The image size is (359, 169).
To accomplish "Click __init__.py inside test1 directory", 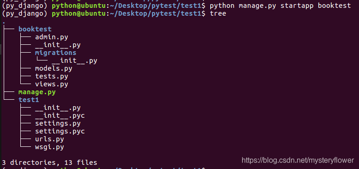I will tap(58, 108).
